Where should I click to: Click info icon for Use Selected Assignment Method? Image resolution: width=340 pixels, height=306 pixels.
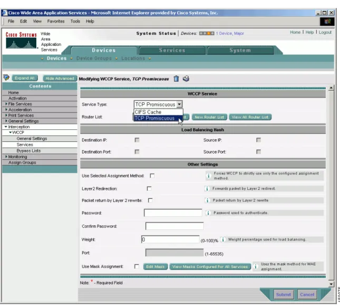(208, 176)
